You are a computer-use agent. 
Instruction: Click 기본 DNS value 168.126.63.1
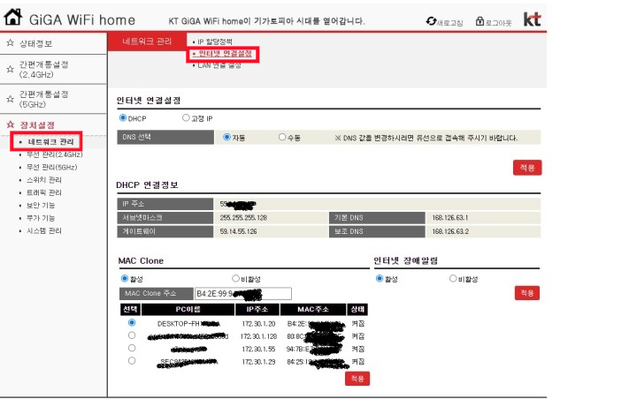tap(449, 218)
